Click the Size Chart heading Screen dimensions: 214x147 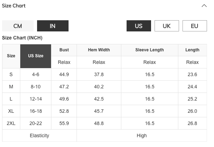(x=14, y=6)
